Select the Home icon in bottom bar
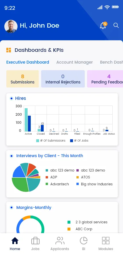123x259 pixels. (x=15, y=241)
